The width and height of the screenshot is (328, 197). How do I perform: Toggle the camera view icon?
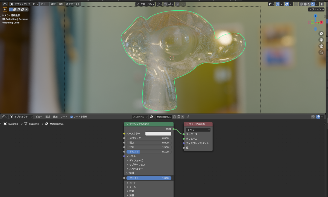point(321,46)
